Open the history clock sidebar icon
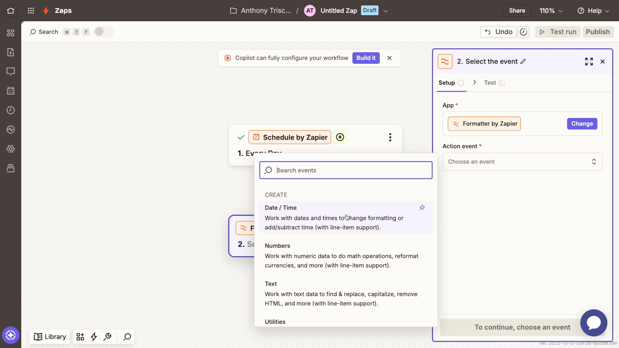Screen dimensions: 619x348 [x=11, y=110]
